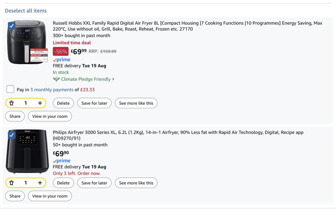Viewport: 336px width, 211px height.
Task: See more like the Russell Hobbs fryer
Action: coord(136,103)
